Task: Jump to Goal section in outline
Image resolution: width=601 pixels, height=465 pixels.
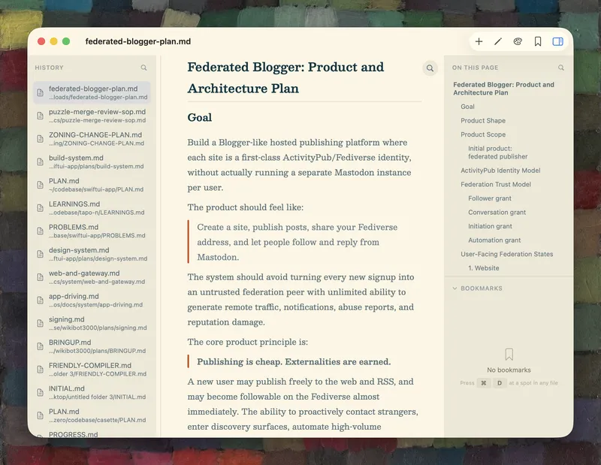Action: [x=467, y=107]
